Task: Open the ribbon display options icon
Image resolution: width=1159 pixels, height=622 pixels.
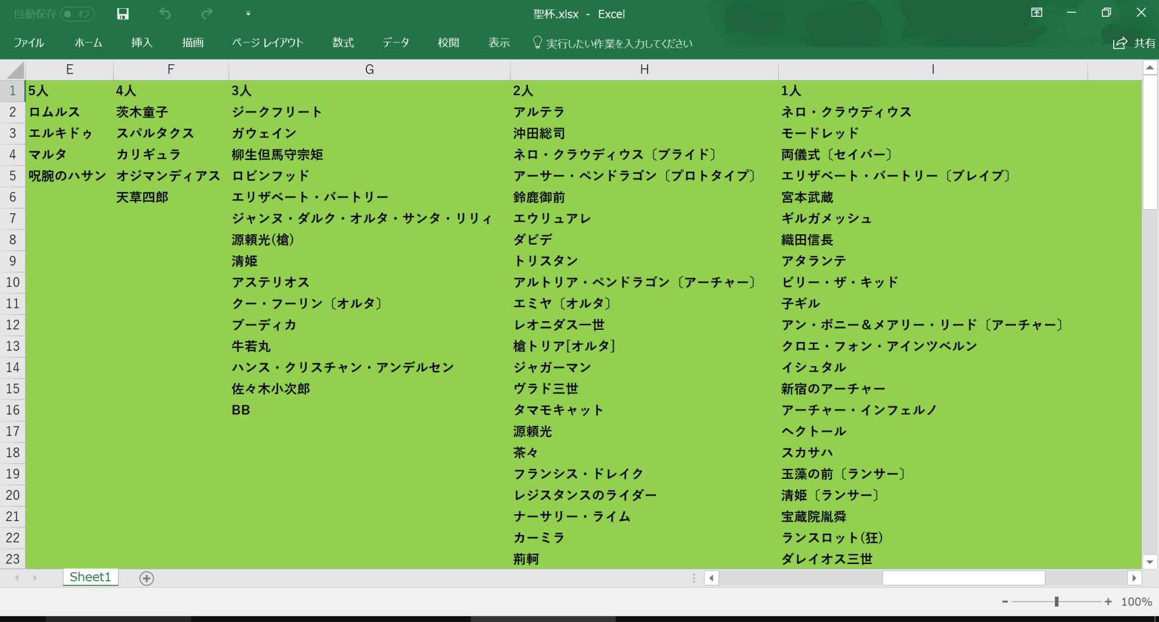Action: click(x=1037, y=13)
